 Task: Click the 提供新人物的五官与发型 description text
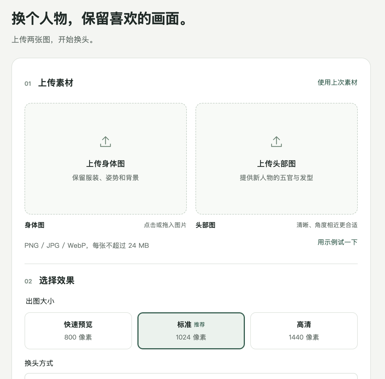coord(276,178)
